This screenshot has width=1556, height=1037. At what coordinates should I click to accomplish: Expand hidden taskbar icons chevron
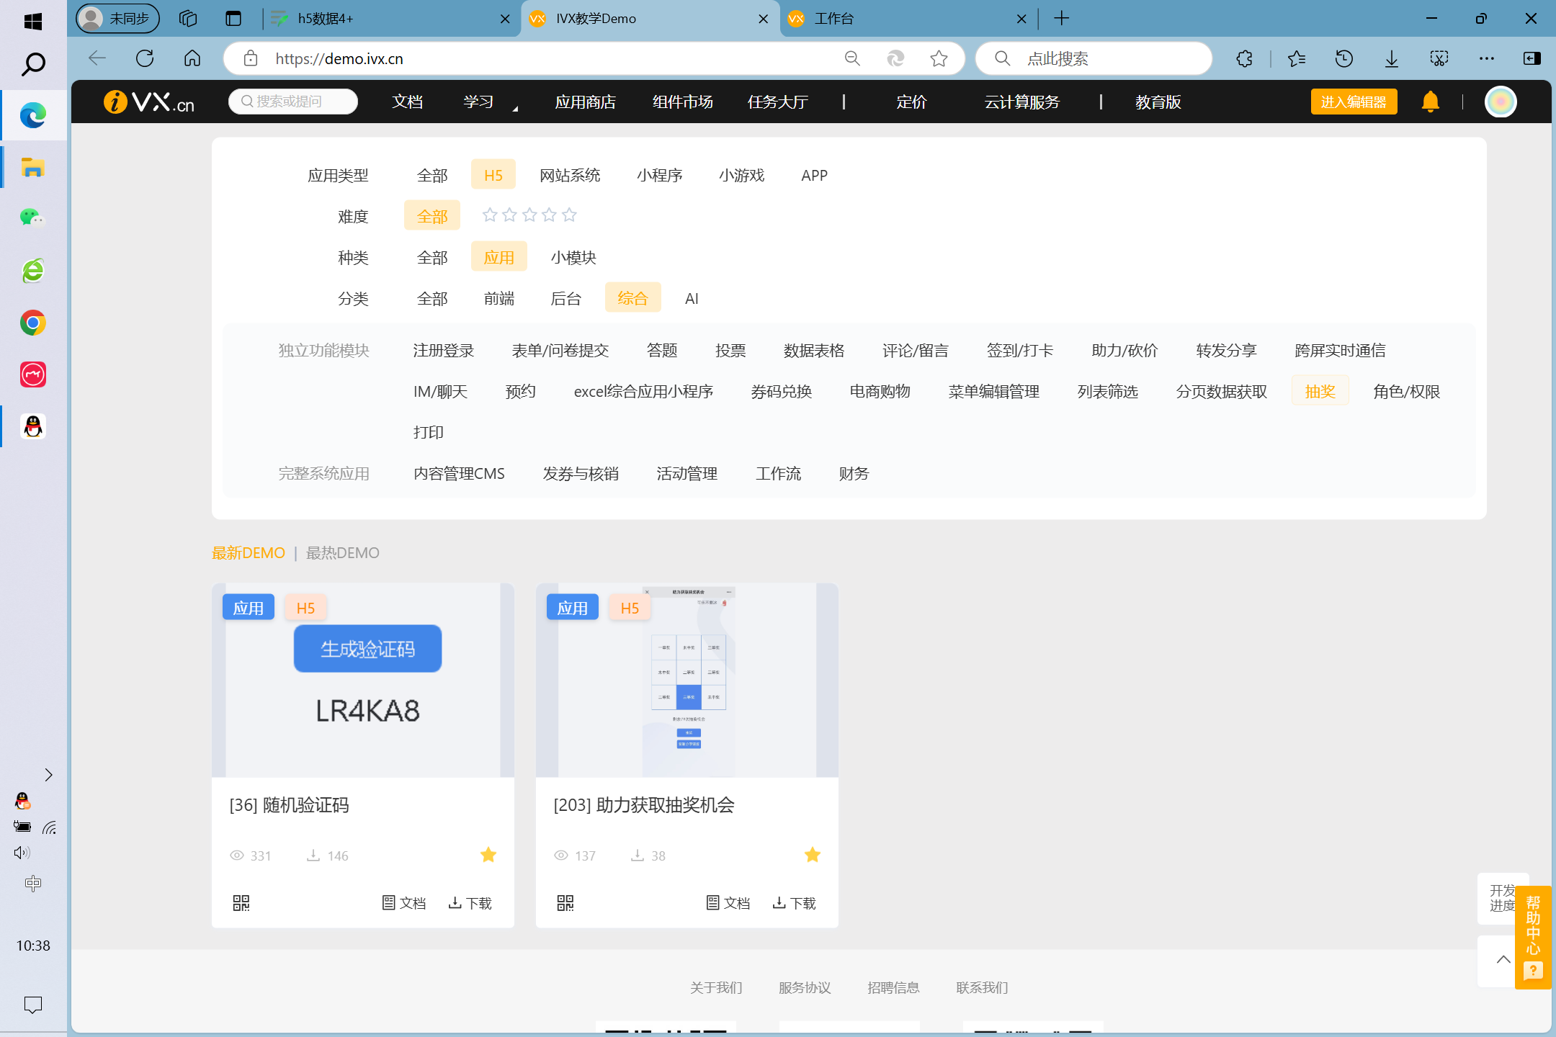click(48, 775)
